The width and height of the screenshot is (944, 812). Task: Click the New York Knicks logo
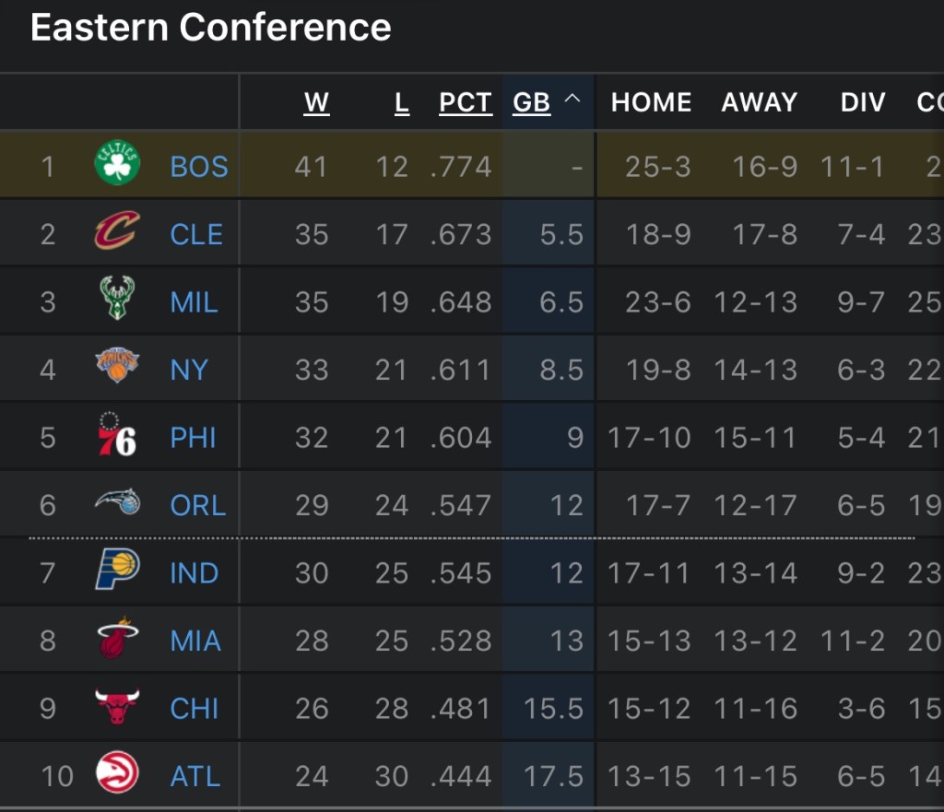pos(117,367)
